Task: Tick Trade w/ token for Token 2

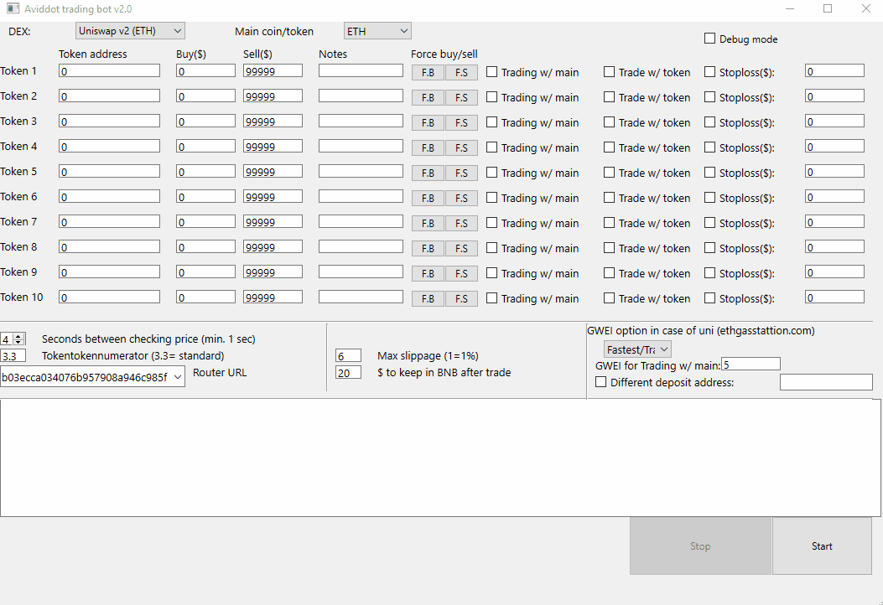Action: [x=609, y=97]
